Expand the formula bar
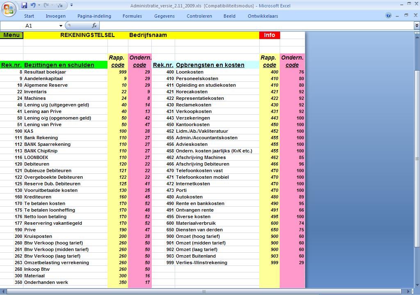Image resolution: width=420 pixels, height=295 pixels. (417, 25)
